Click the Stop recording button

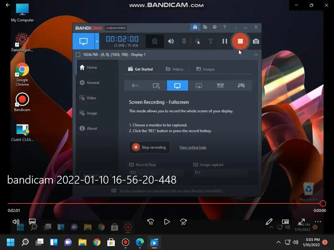[149, 147]
